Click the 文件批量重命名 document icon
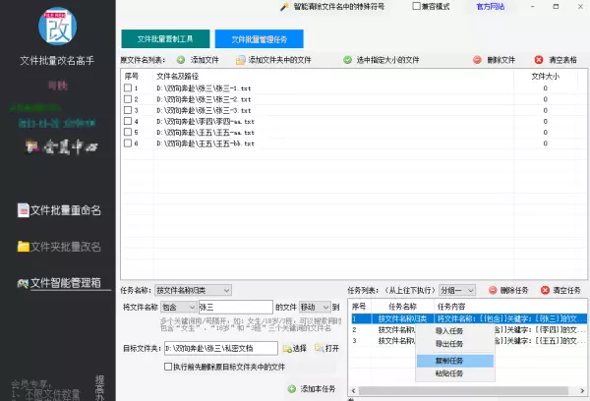The width and height of the screenshot is (590, 401). point(23,210)
